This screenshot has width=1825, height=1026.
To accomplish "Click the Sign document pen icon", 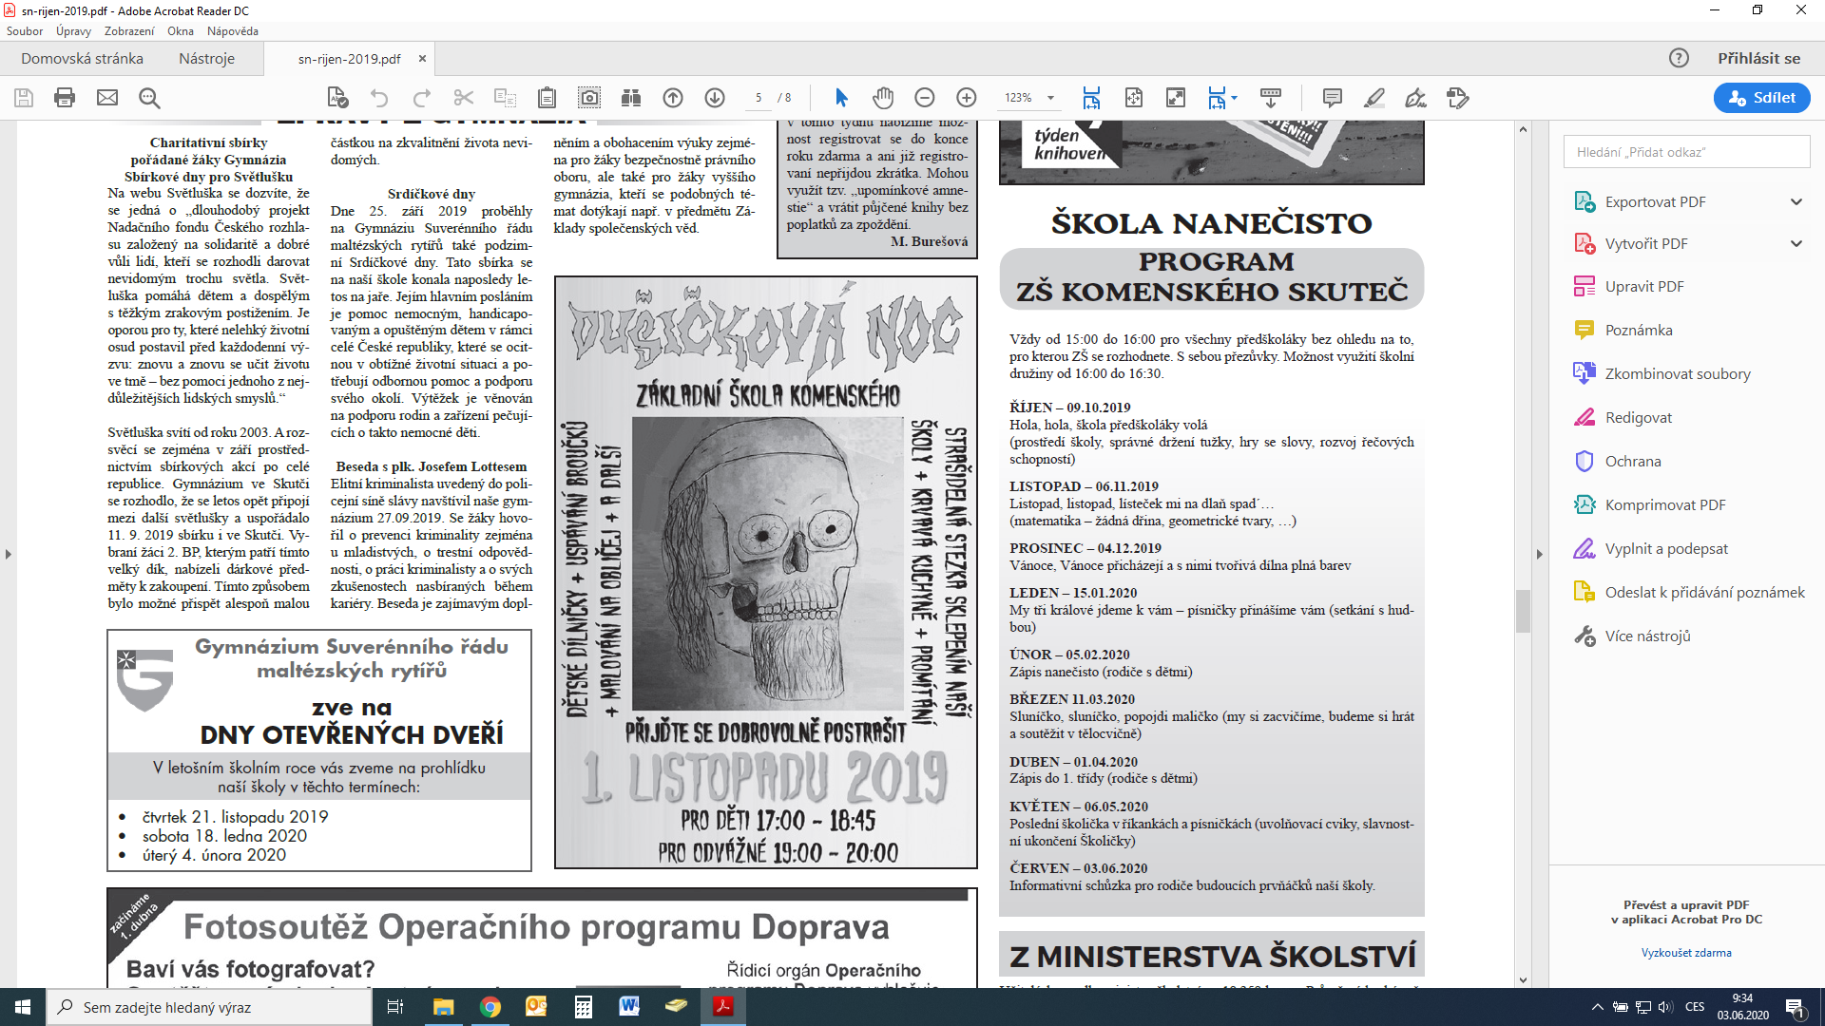I will coord(1416,98).
